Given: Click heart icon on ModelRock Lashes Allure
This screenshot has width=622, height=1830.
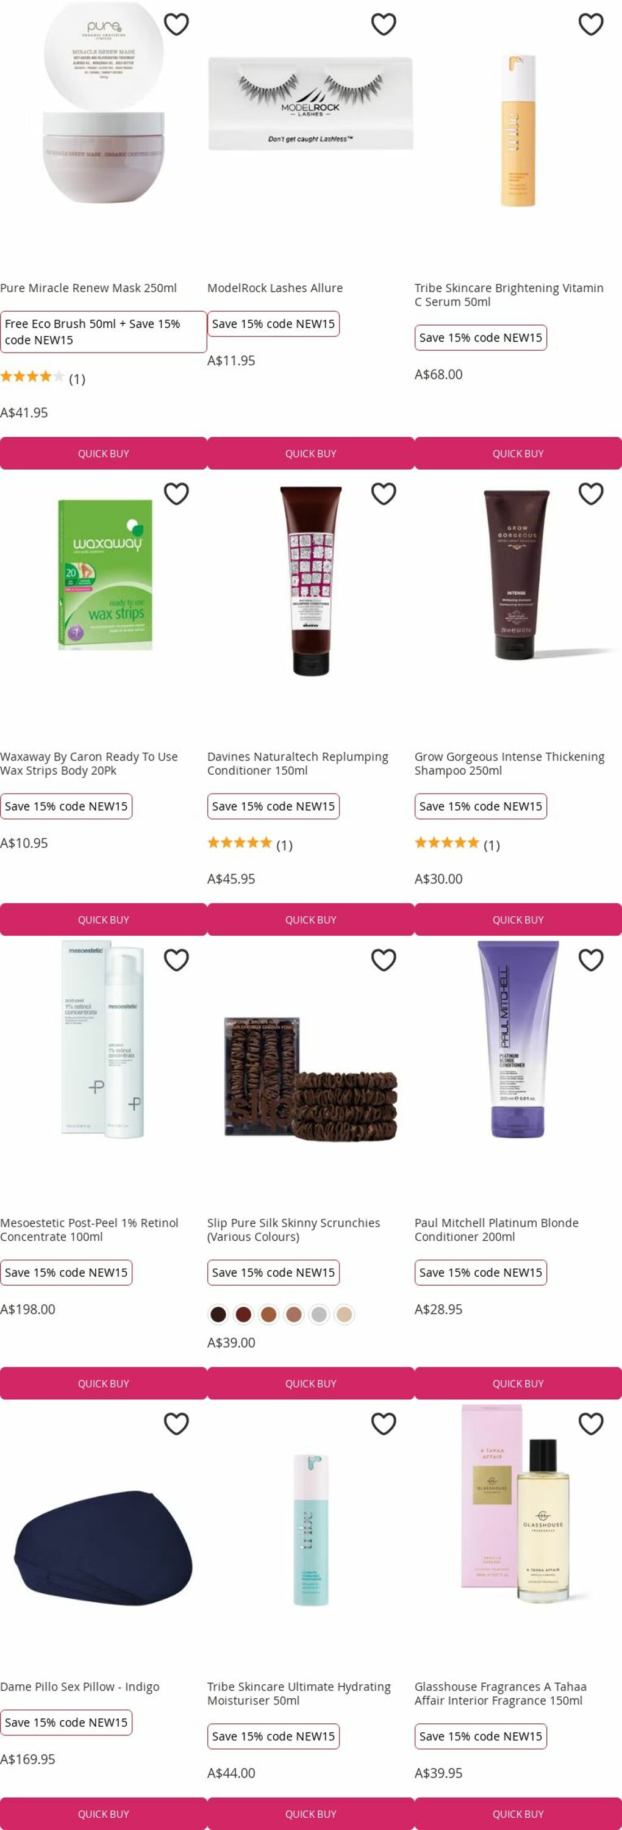Looking at the screenshot, I should pyautogui.click(x=384, y=24).
